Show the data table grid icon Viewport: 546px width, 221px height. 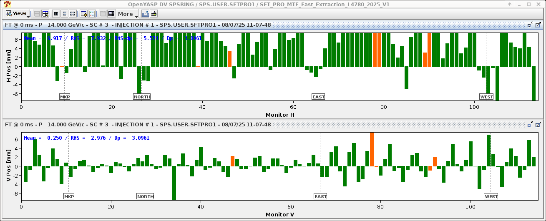click(x=111, y=14)
